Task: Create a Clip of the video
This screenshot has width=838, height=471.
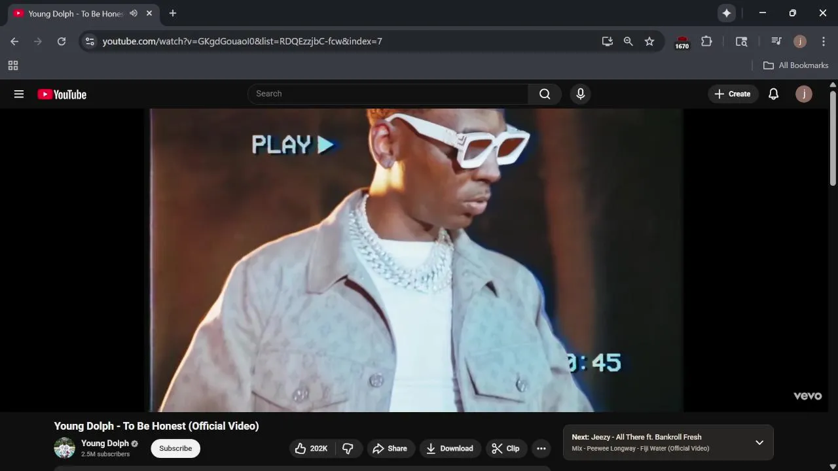Action: [506, 448]
